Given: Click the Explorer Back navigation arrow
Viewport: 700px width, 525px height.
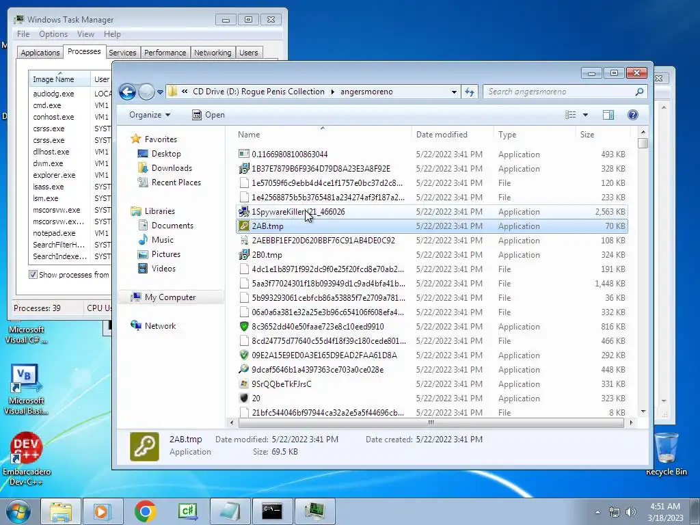Looking at the screenshot, I should (127, 92).
